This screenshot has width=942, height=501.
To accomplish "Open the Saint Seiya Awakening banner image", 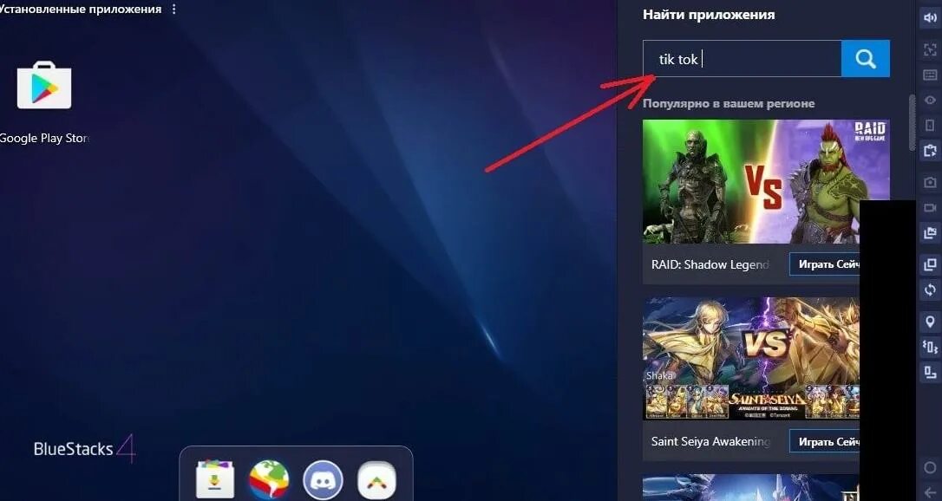I will [751, 359].
